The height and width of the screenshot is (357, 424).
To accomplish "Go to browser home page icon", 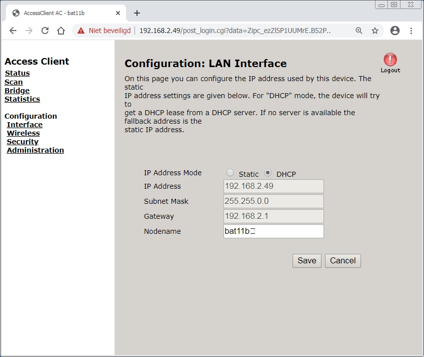I will [61, 31].
